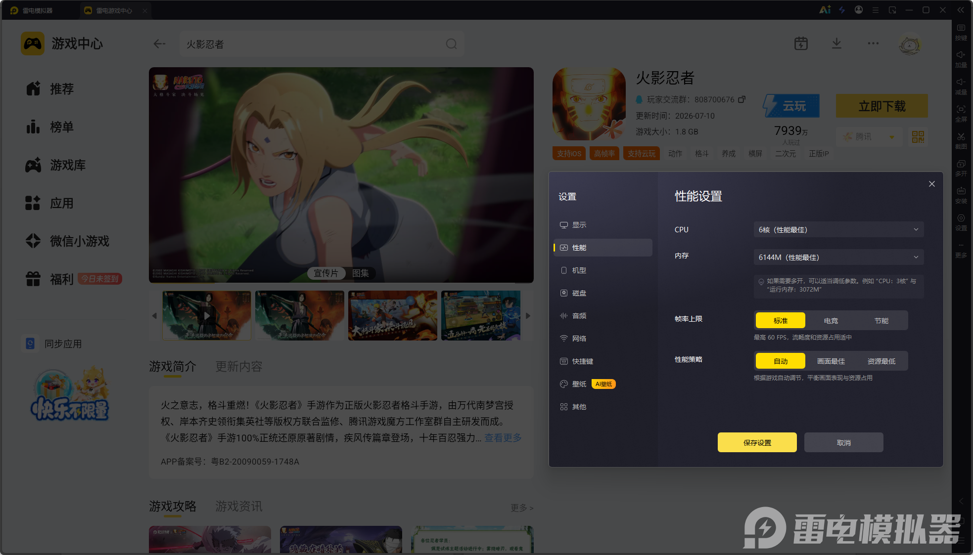Click 查看更多 in game description
The height and width of the screenshot is (555, 973).
click(x=503, y=438)
